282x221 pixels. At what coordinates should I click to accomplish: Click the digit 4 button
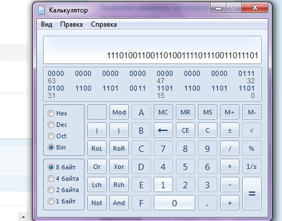click(x=163, y=167)
